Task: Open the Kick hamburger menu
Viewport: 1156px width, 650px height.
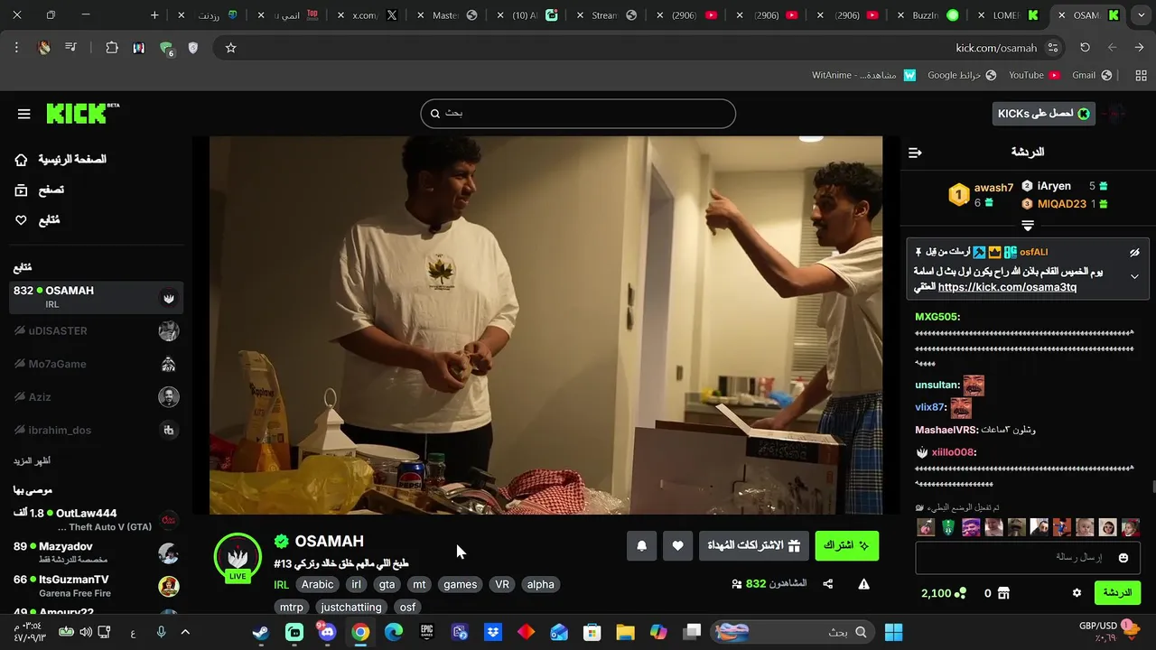Action: (x=24, y=114)
